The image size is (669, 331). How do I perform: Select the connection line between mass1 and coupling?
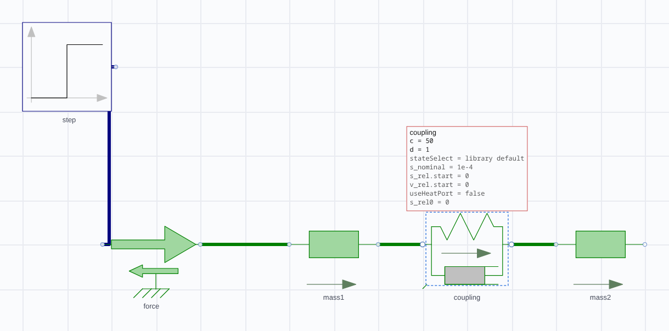pyautogui.click(x=400, y=244)
